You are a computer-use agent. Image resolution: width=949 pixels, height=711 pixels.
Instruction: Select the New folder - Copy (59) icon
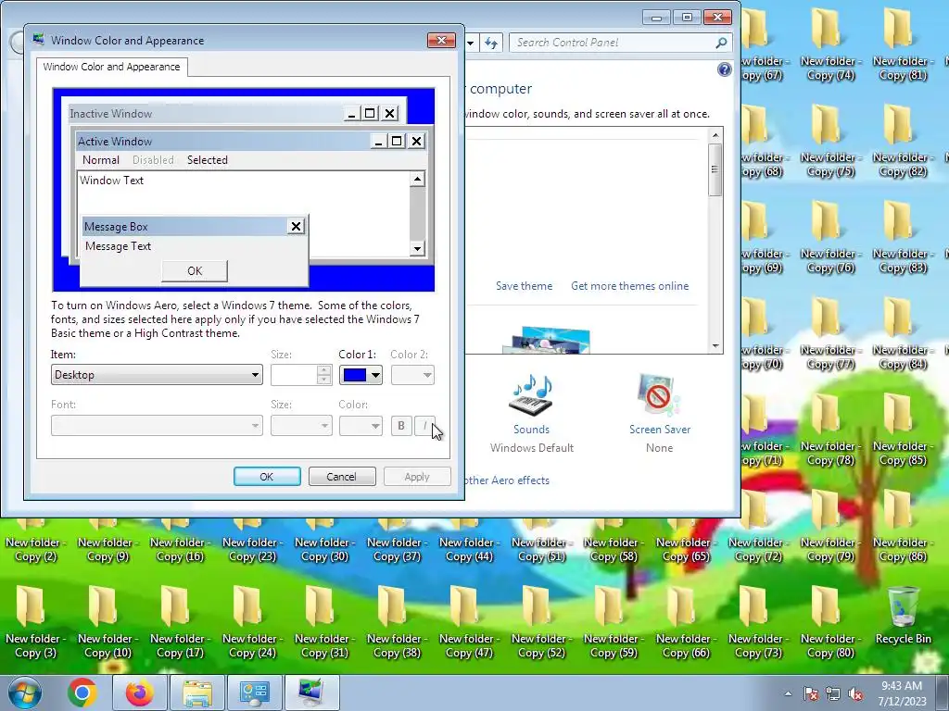(x=614, y=622)
